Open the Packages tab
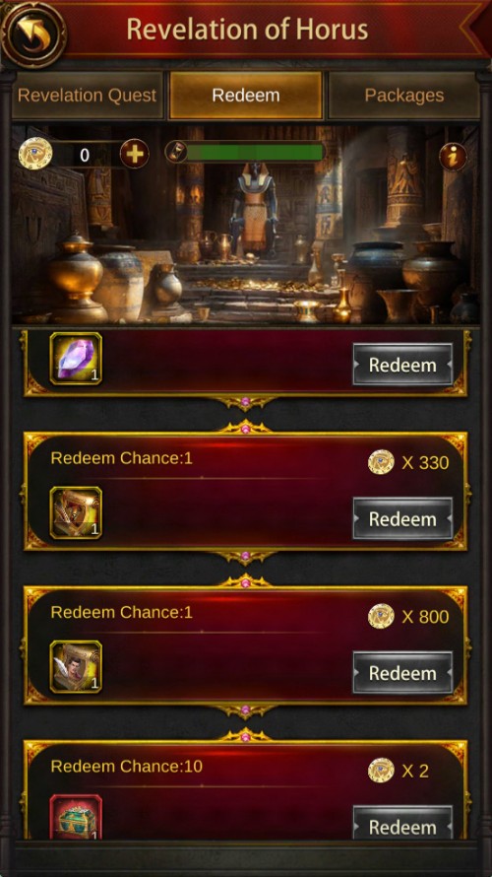The width and height of the screenshot is (492, 877). click(x=403, y=95)
